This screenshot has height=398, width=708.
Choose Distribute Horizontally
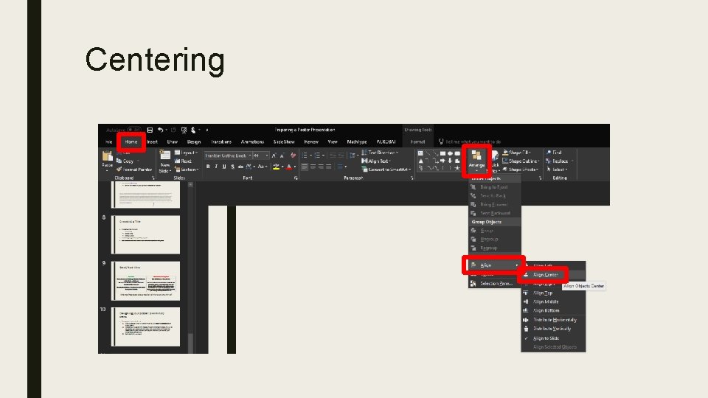click(x=555, y=320)
